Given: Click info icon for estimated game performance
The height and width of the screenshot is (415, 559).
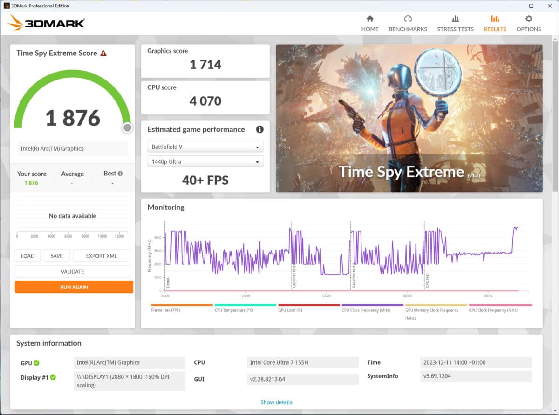Looking at the screenshot, I should pyautogui.click(x=259, y=129).
